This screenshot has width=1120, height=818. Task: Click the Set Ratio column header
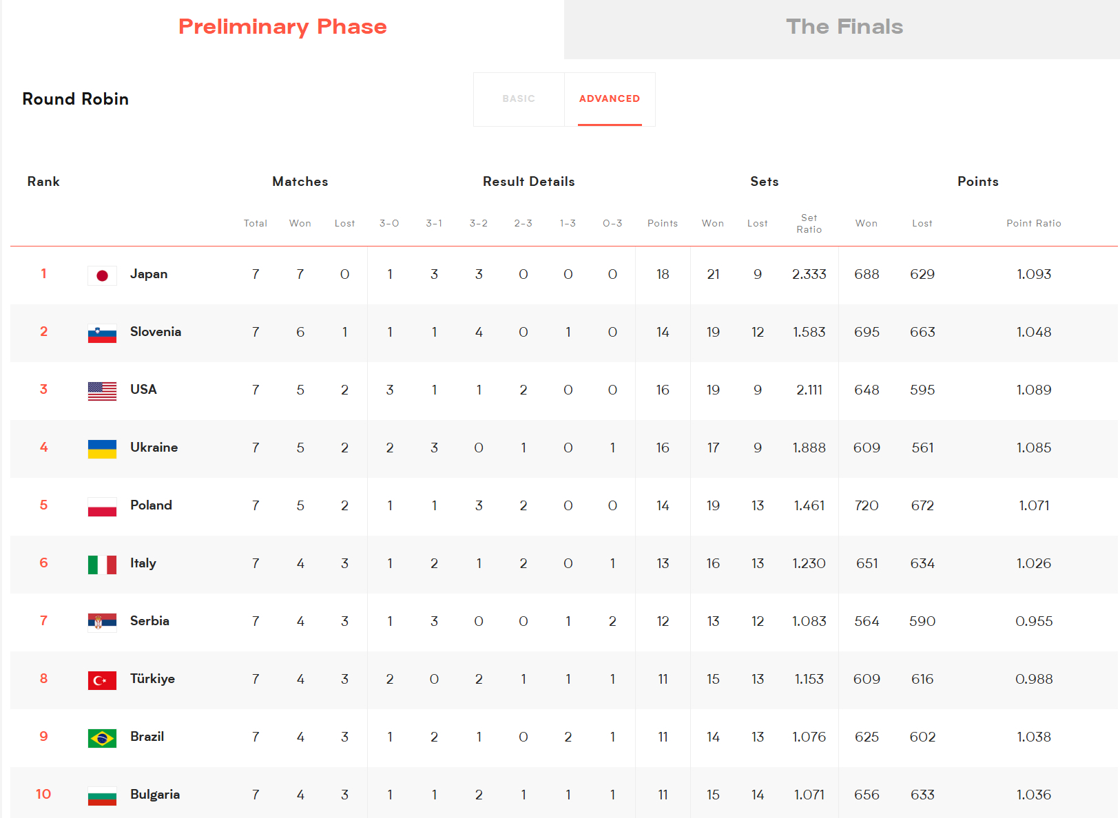(809, 223)
